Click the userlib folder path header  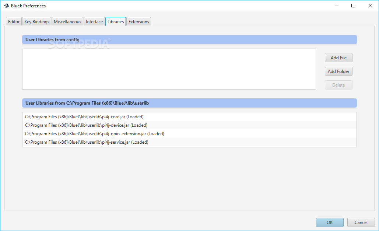click(189, 103)
